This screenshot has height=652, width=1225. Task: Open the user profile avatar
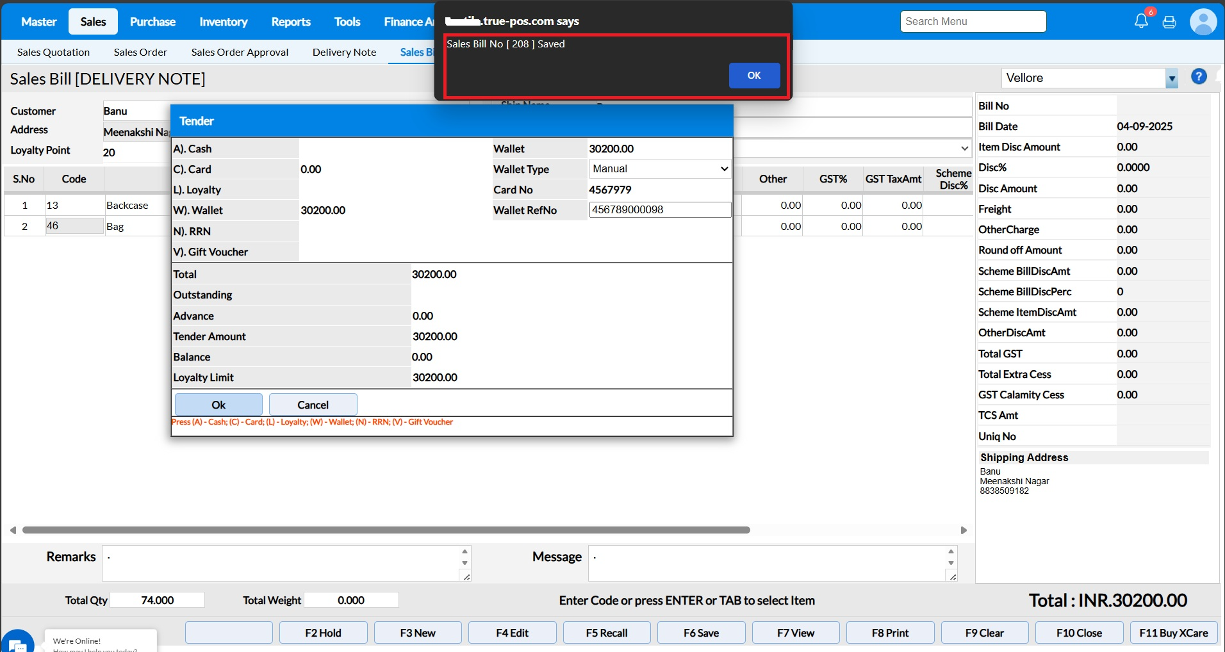coord(1203,22)
